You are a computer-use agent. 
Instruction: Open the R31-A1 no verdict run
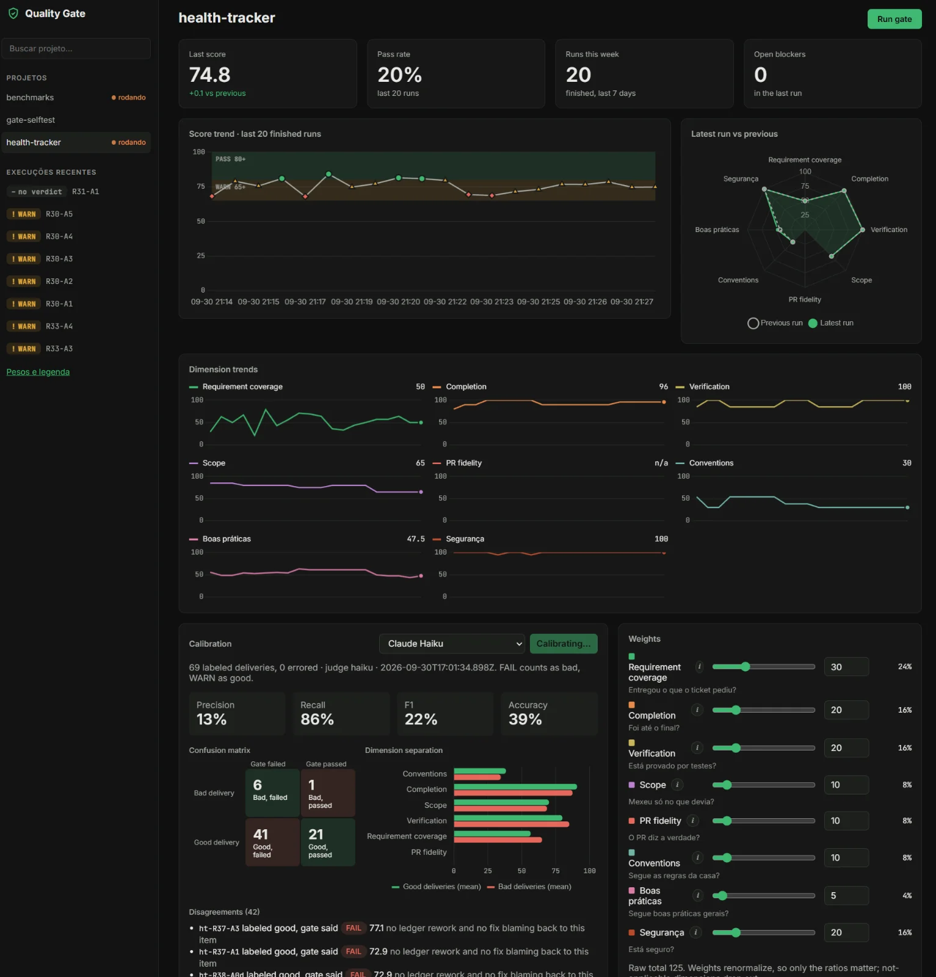click(x=76, y=192)
